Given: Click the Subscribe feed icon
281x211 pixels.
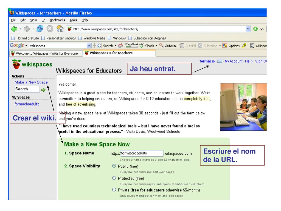Looking at the screenshot, I should [x=200, y=46].
